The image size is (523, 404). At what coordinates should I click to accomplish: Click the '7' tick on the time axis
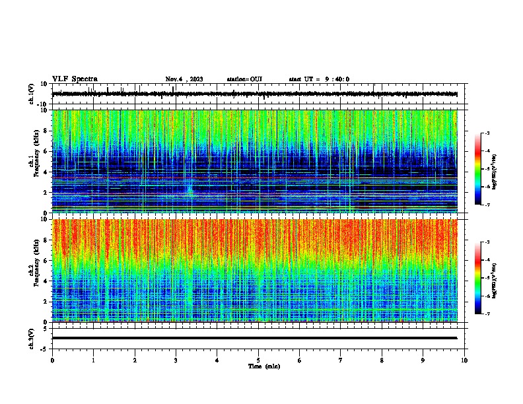point(341,360)
